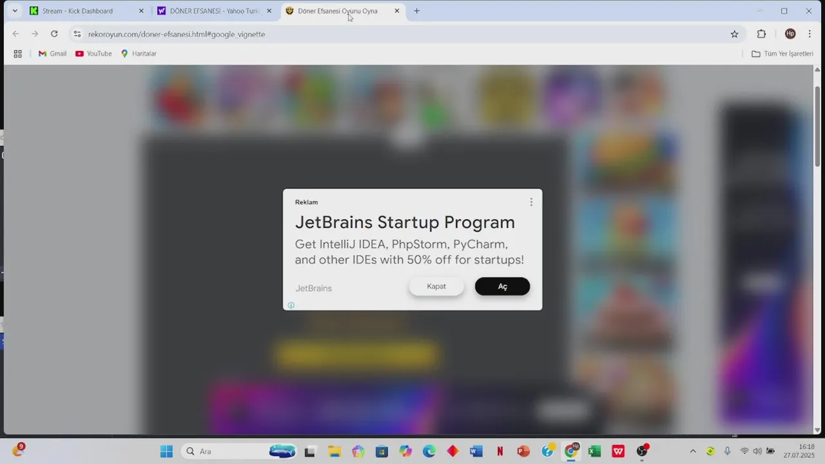Open the ad options three-dot menu
Viewport: 825px width, 464px height.
click(531, 202)
